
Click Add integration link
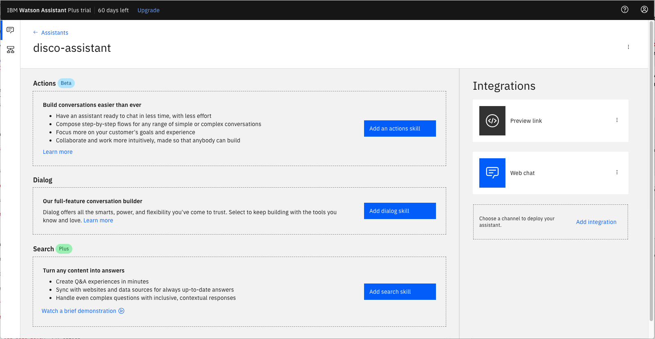point(596,222)
